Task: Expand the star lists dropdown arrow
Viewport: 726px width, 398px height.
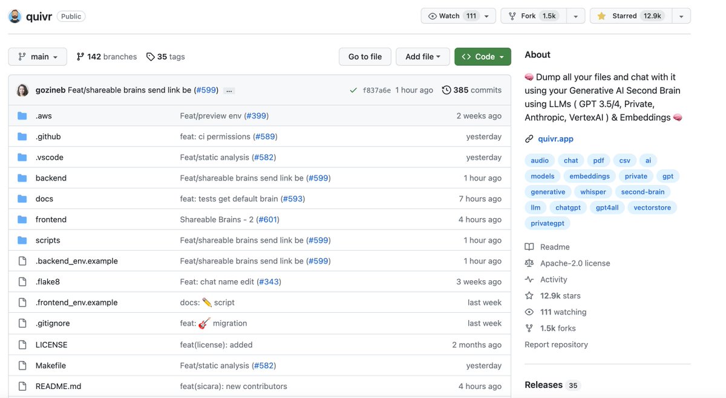Action: (x=681, y=16)
